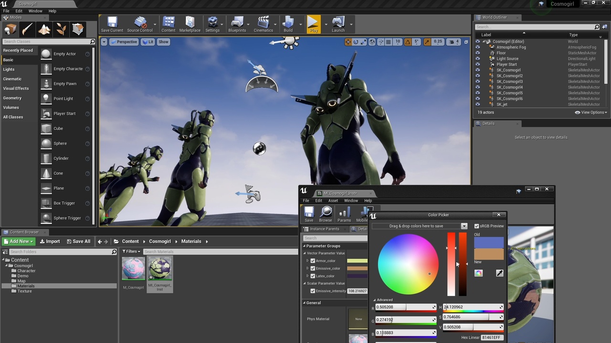
Task: Open Source Control from the toolbar
Action: pos(140,24)
